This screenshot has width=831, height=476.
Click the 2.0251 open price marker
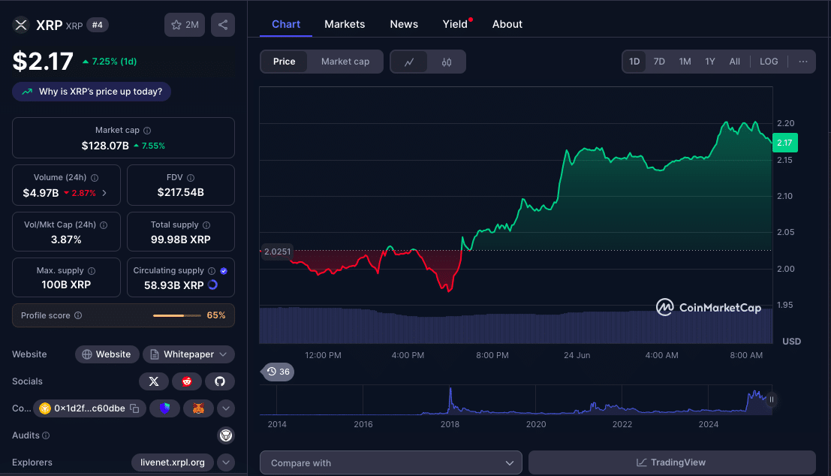(277, 252)
